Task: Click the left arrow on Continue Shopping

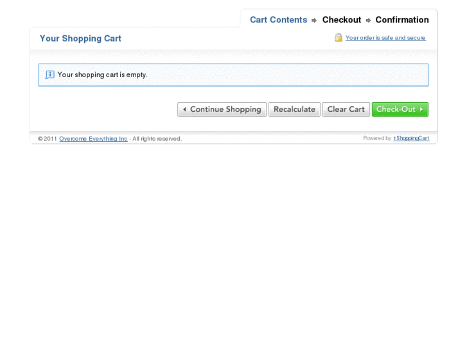Action: [x=184, y=110]
